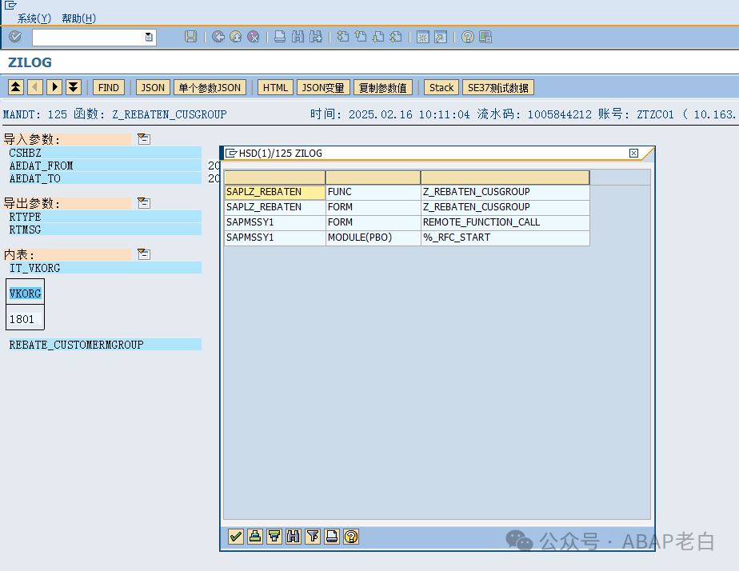
Task: Click the Previous Page icon in standard toolbar
Action: point(361,37)
